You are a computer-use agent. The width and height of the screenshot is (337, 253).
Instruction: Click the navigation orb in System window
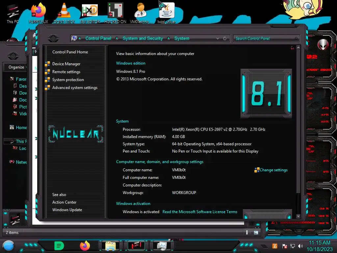(53, 39)
